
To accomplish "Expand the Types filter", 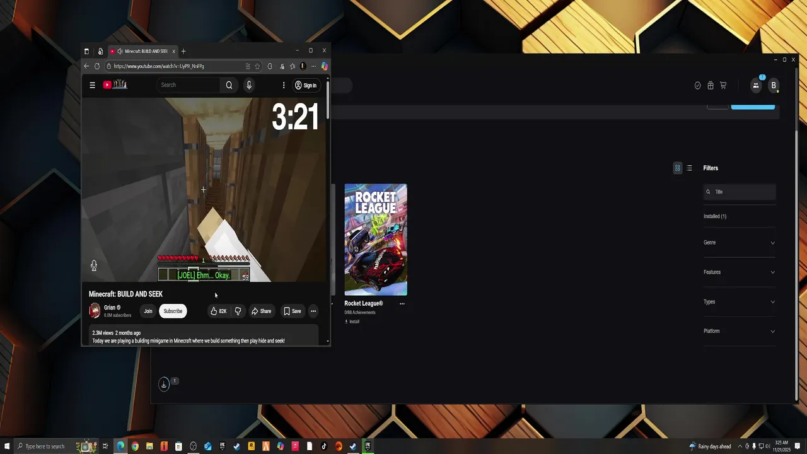I will coord(740,302).
